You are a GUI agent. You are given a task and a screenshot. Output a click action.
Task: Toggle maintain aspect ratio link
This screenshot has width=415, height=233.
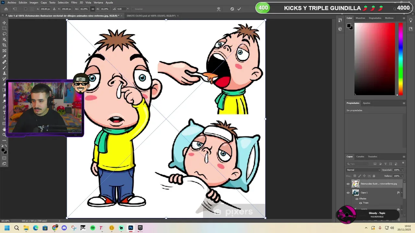[x=93, y=9]
